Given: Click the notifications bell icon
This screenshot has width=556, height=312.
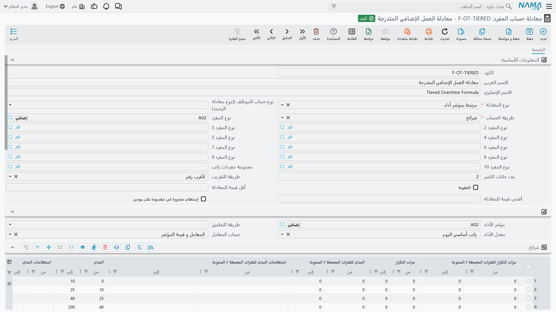Looking at the screenshot, I should (x=106, y=6).
